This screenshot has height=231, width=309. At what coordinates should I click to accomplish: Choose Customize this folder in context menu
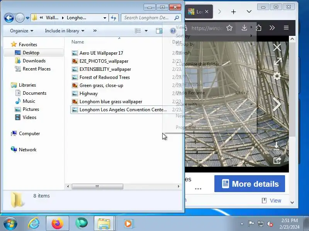click(199, 64)
